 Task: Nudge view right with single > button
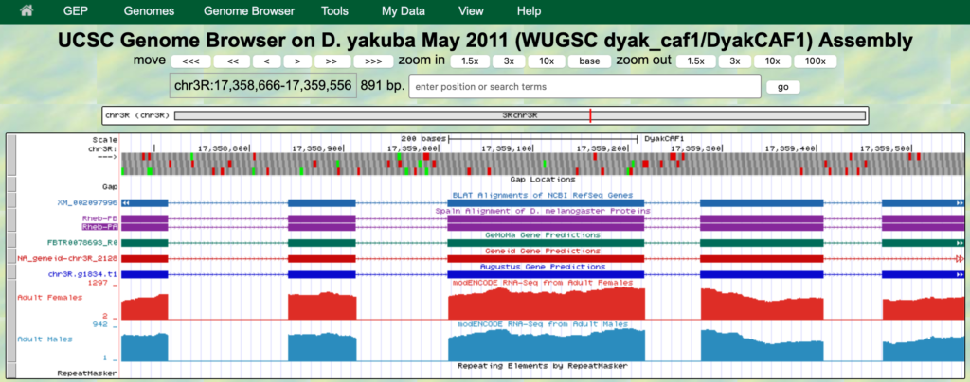[297, 61]
